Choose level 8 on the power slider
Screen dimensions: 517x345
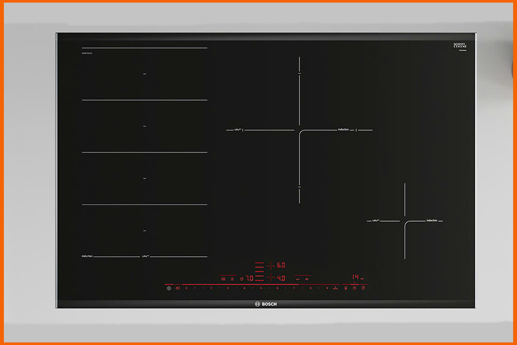coord(311,288)
